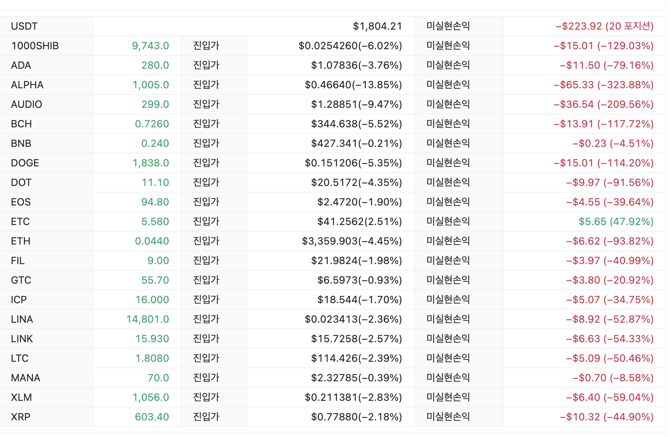This screenshot has height=437, width=671.
Task: Click LINA quantity 14,801.0
Action: click(x=148, y=319)
